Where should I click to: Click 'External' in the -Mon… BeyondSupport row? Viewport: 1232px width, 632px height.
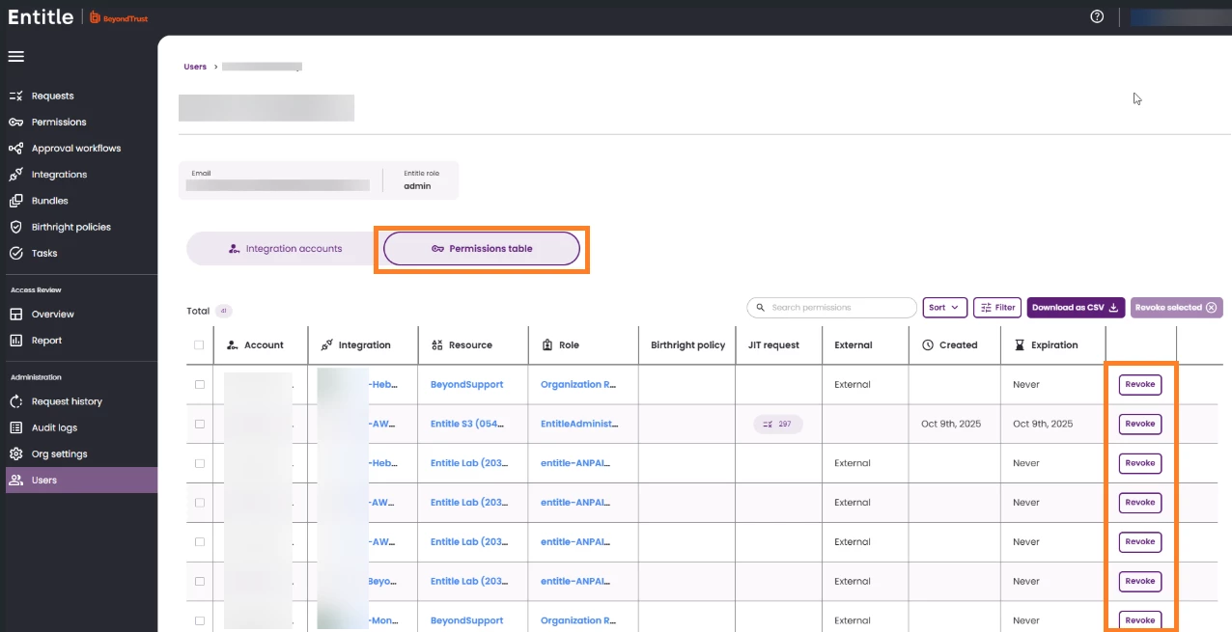tap(853, 620)
